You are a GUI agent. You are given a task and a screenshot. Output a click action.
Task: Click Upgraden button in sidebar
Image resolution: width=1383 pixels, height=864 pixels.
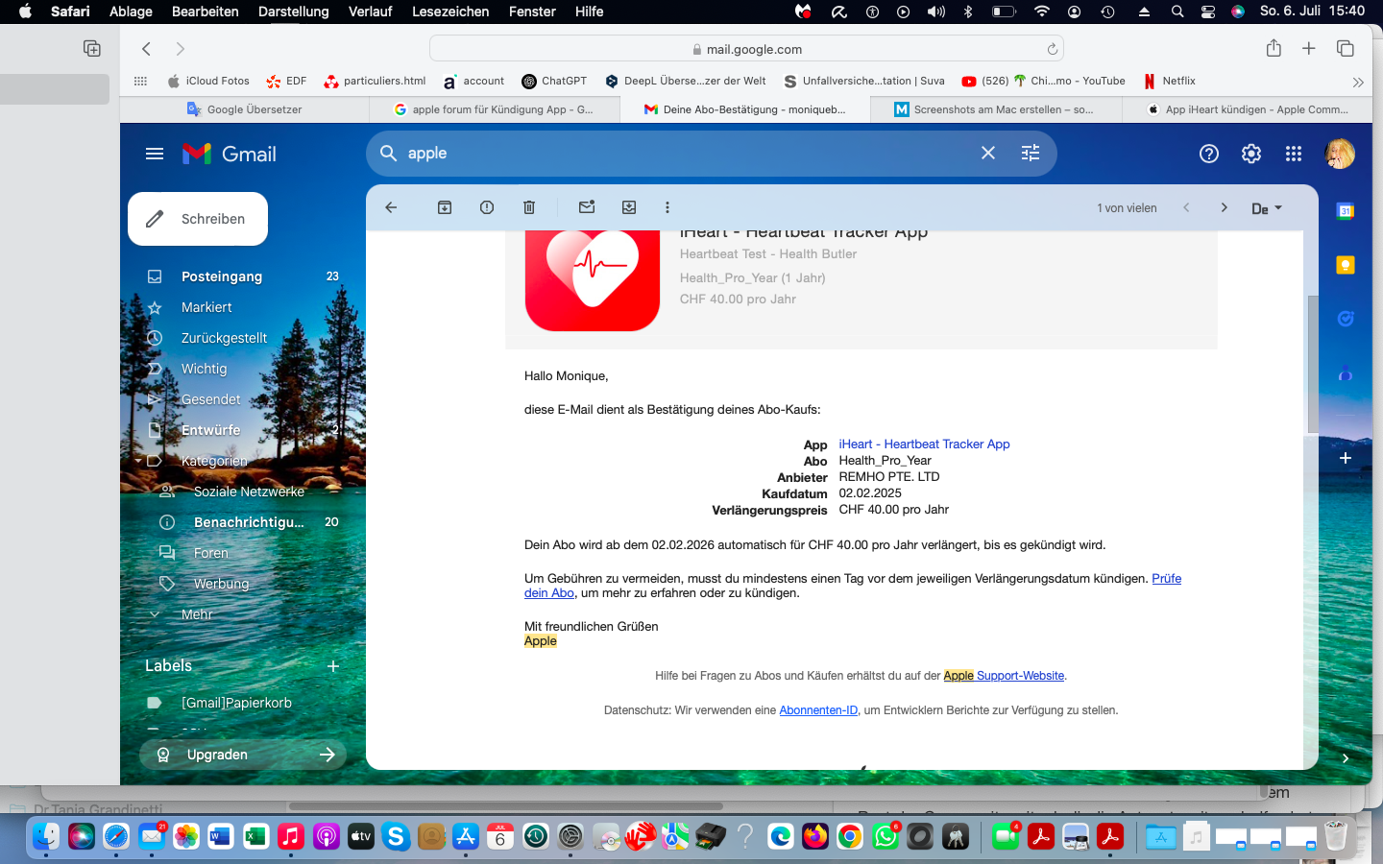[x=243, y=755]
